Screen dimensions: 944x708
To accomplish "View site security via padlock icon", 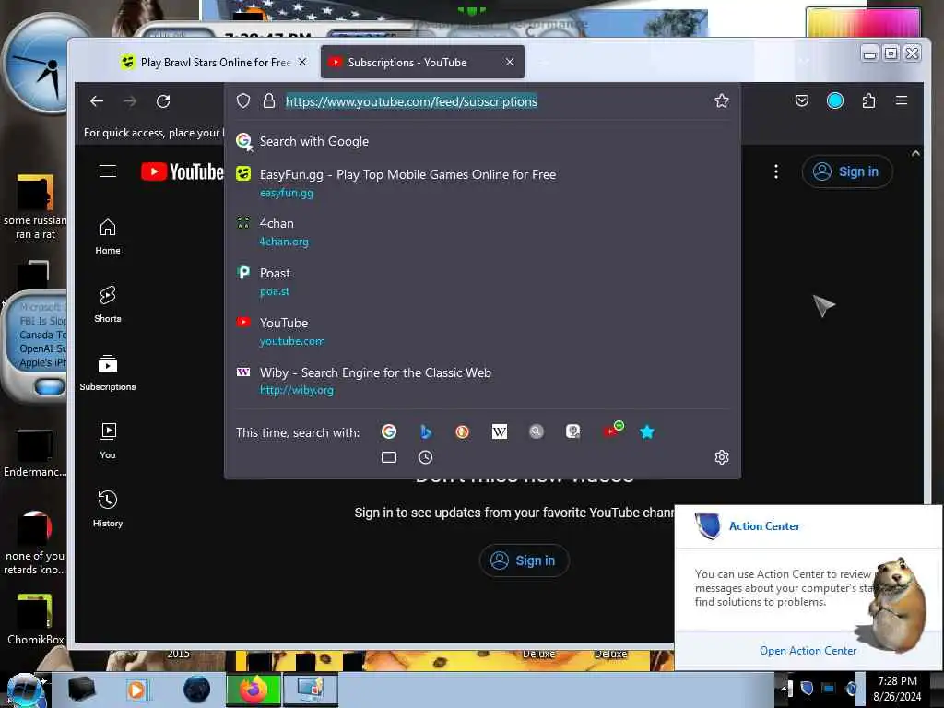I will click(x=269, y=101).
